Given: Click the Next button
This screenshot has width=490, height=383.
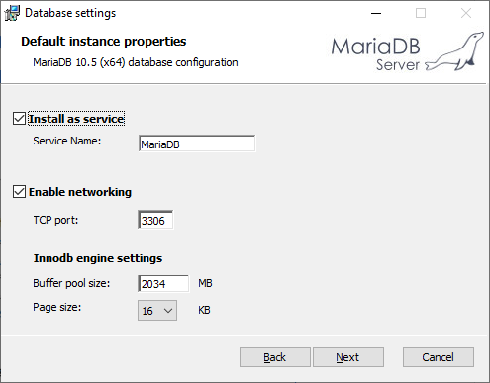Looking at the screenshot, I should pyautogui.click(x=348, y=357).
